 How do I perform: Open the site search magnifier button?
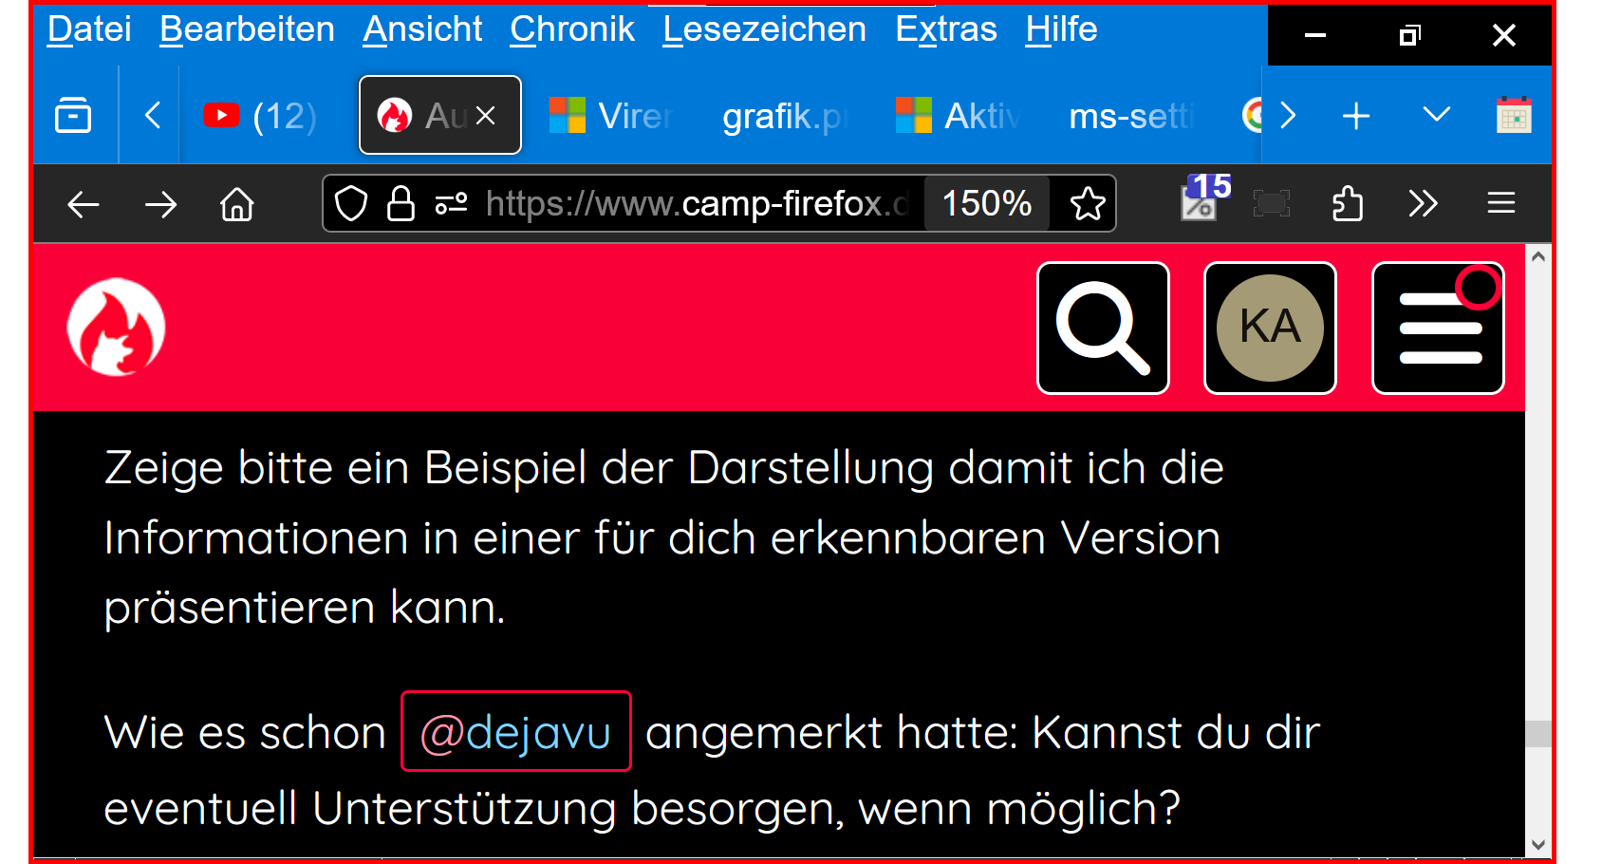1103,328
